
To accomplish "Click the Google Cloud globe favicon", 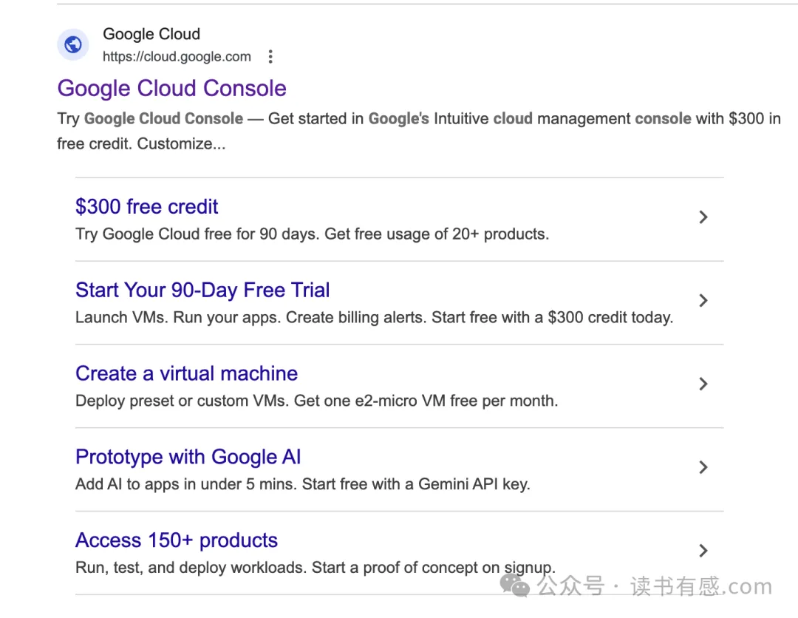I will tap(72, 45).
